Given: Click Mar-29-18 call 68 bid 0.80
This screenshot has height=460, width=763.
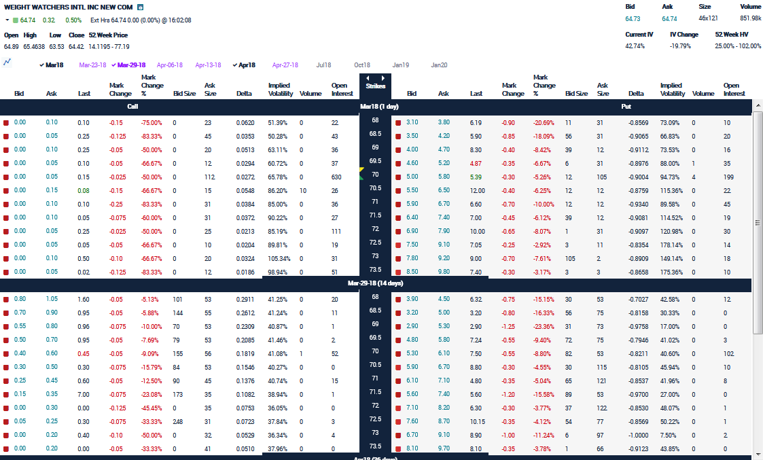Looking at the screenshot, I should [x=20, y=299].
